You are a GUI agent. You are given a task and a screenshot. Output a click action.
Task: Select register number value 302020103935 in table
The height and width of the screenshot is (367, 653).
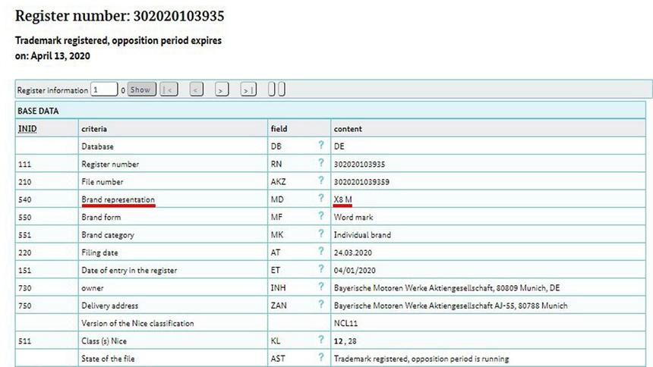(359, 164)
